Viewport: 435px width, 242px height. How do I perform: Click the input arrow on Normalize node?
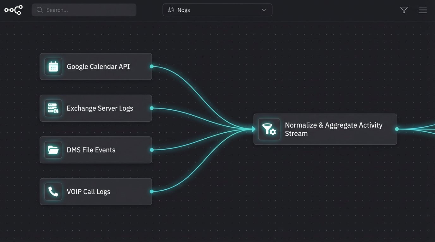pos(254,129)
